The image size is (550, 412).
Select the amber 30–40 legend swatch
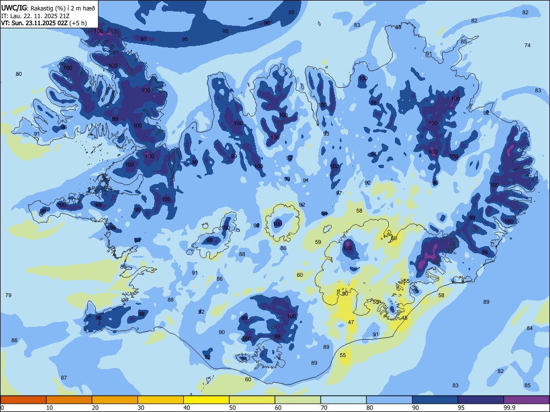tap(161, 400)
